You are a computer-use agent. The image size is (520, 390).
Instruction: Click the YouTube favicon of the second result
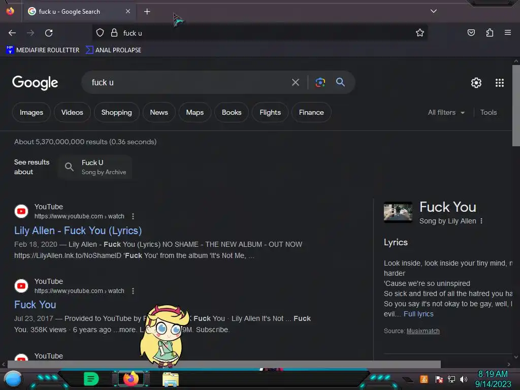point(21,286)
